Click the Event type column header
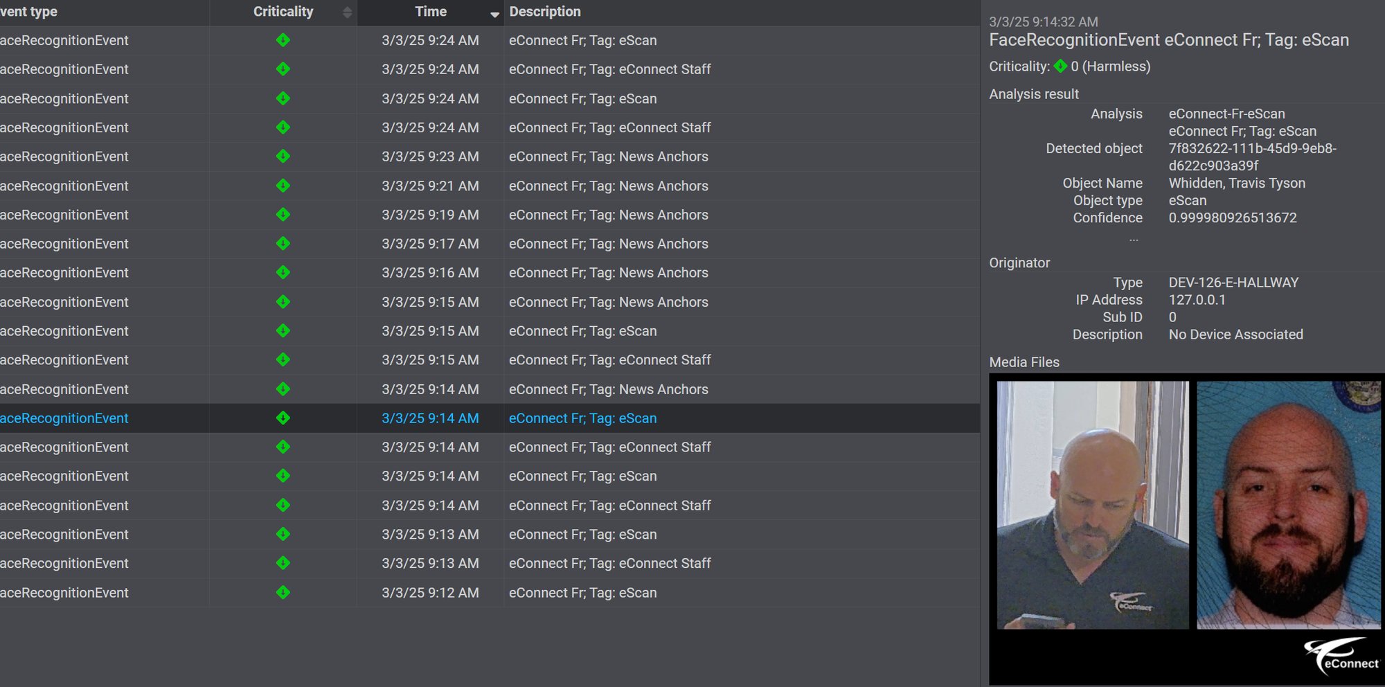1385x687 pixels. tap(29, 12)
